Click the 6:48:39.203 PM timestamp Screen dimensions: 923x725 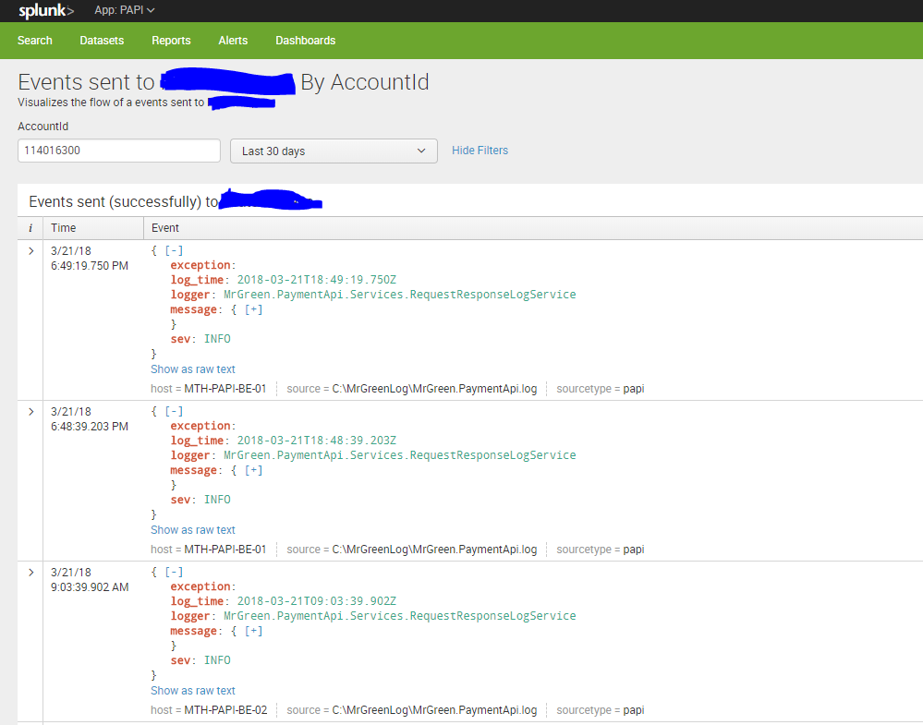90,427
